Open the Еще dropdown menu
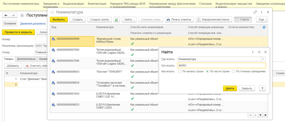285x122 pixels. click(x=262, y=20)
